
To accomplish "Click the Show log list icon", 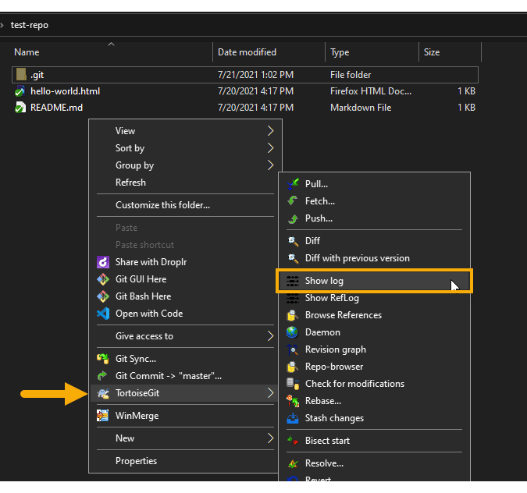I will (x=293, y=281).
